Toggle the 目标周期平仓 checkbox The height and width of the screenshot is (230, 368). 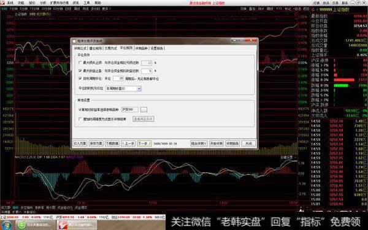coord(80,78)
